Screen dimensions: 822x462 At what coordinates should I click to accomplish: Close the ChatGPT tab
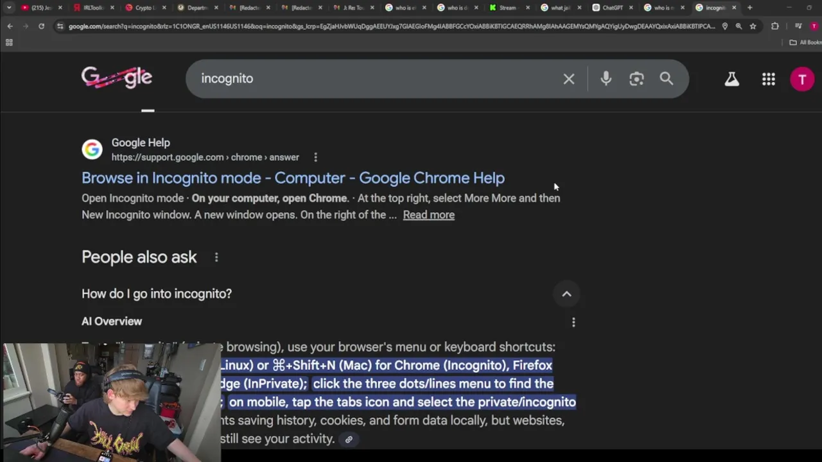click(630, 8)
